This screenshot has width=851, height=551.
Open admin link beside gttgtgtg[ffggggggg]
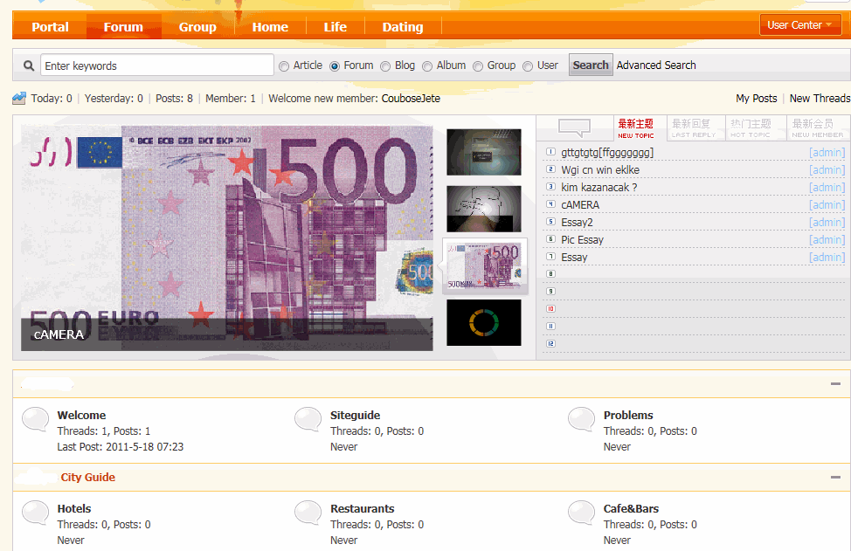827,153
